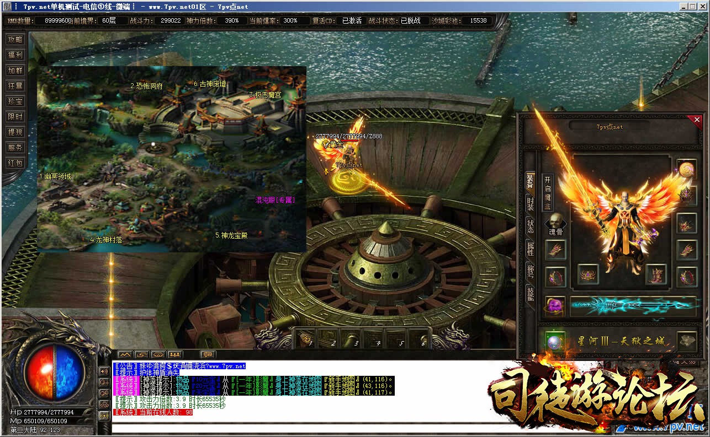Select the stone item slot beside 天狱之城
The image size is (710, 437).
point(687,341)
